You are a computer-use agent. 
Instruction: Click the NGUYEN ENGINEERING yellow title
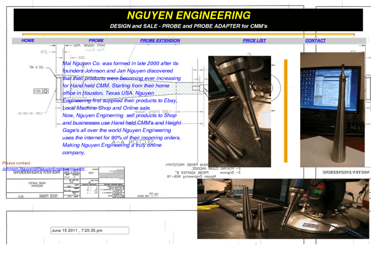[x=189, y=15]
